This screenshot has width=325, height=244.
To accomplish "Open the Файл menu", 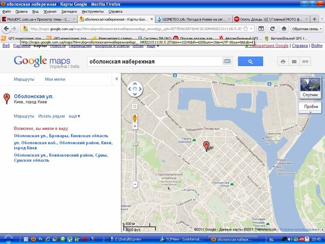I will (6, 11).
